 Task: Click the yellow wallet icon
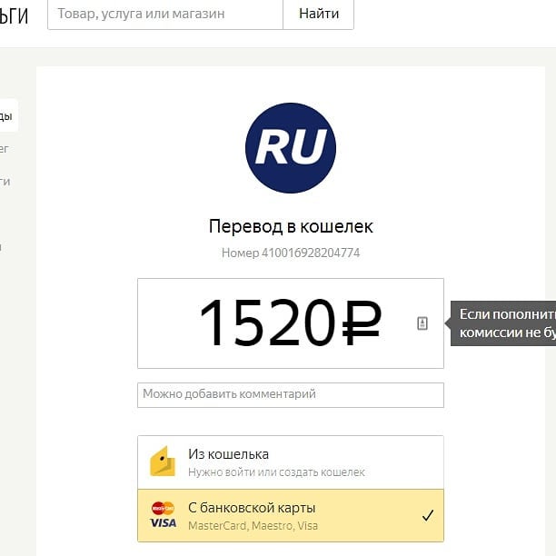[163, 461]
